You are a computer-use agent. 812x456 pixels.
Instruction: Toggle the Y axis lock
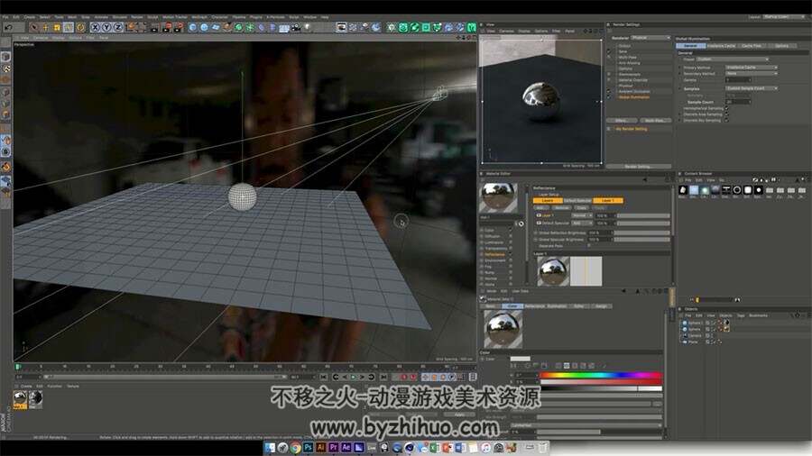[106, 27]
